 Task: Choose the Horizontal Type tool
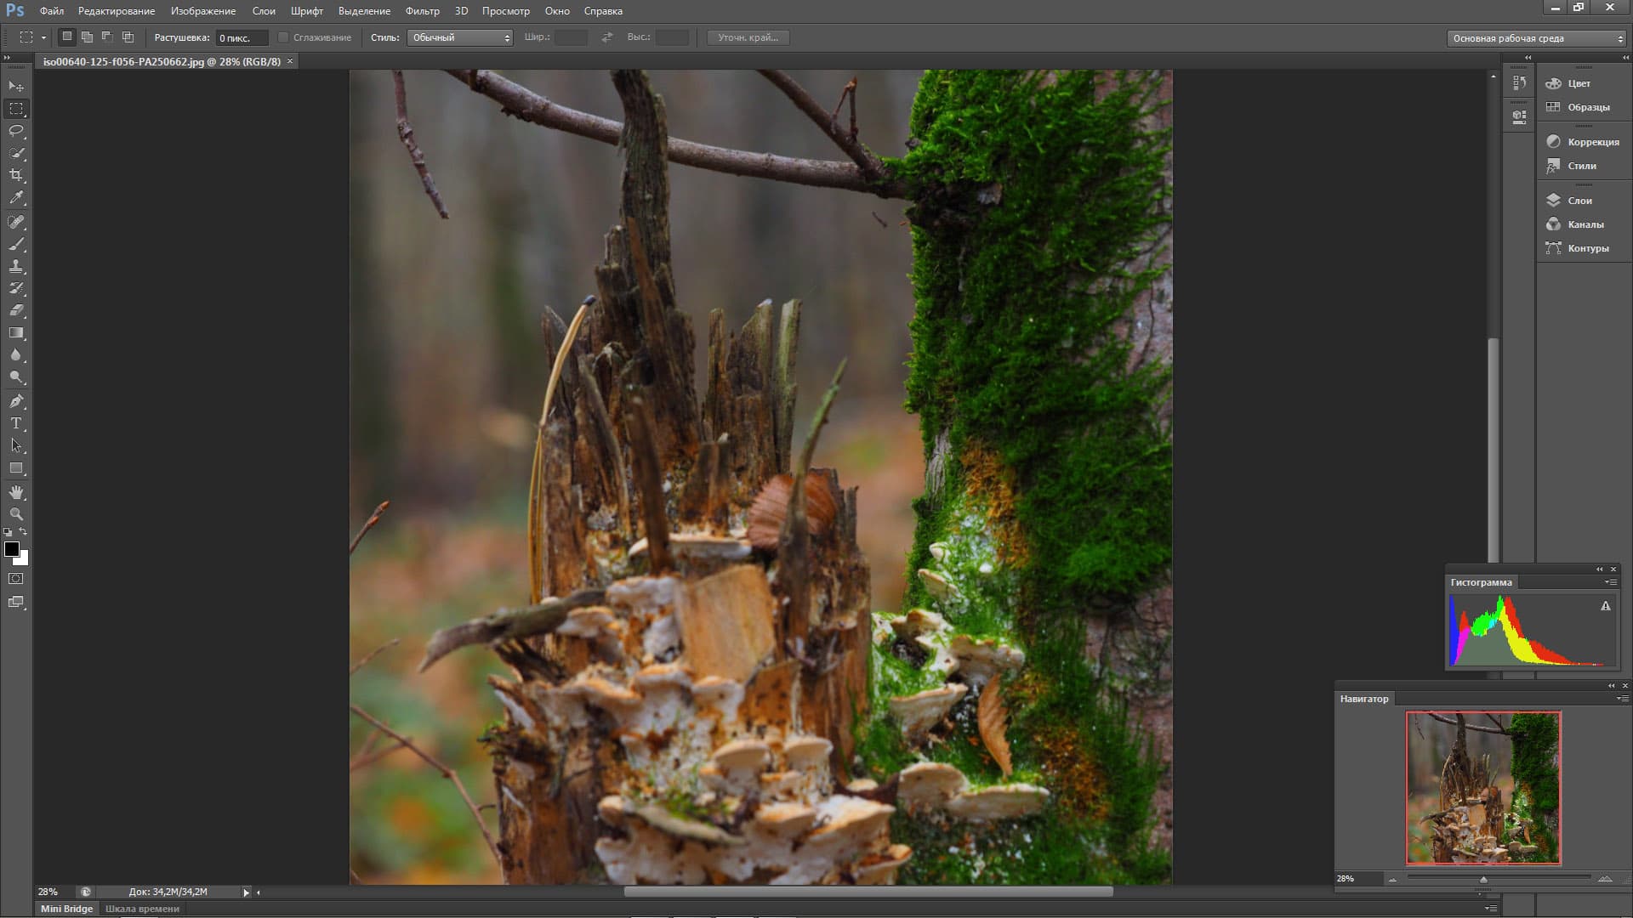(16, 423)
